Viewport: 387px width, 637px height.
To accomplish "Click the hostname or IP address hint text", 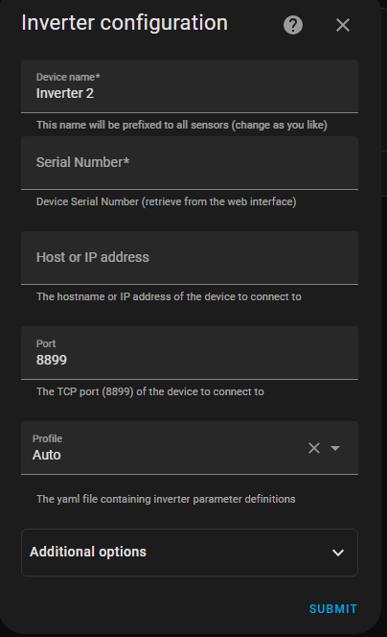I will 169,296.
